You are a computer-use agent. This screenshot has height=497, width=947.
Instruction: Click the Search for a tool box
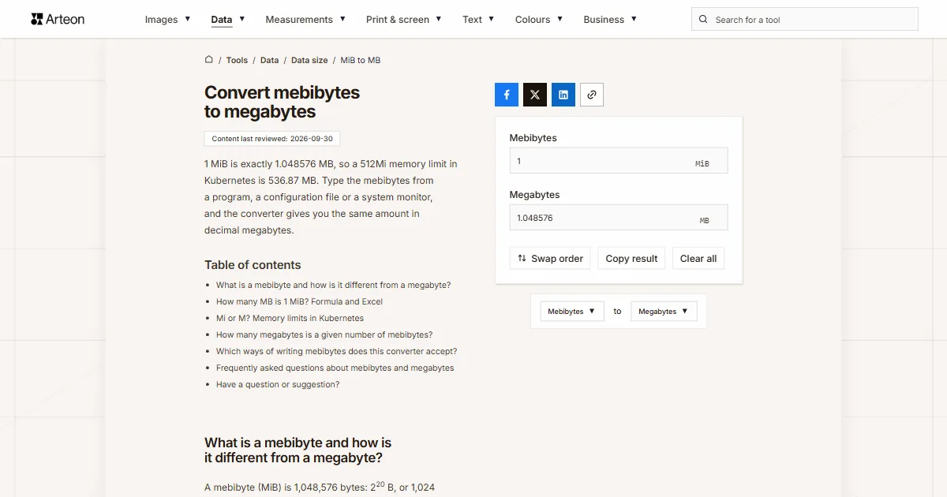point(805,20)
